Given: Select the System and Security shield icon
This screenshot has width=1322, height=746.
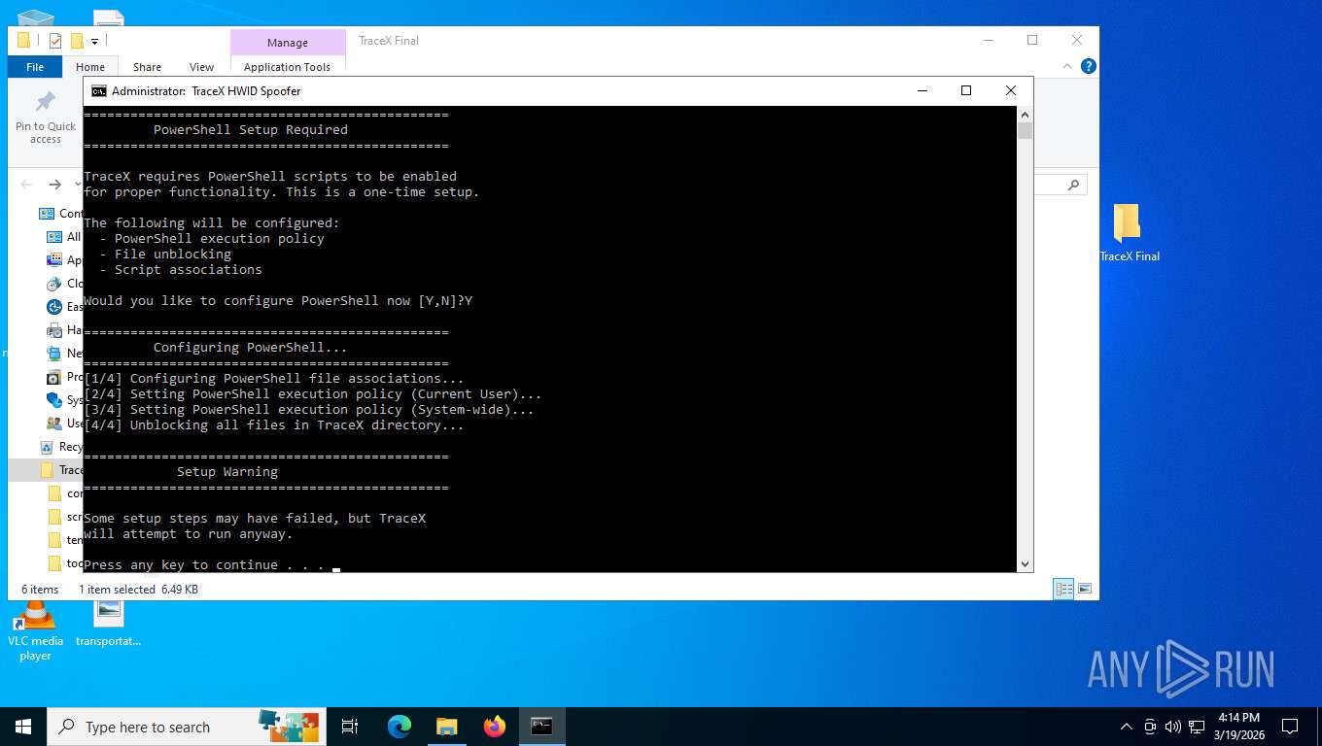Looking at the screenshot, I should pyautogui.click(x=54, y=400).
